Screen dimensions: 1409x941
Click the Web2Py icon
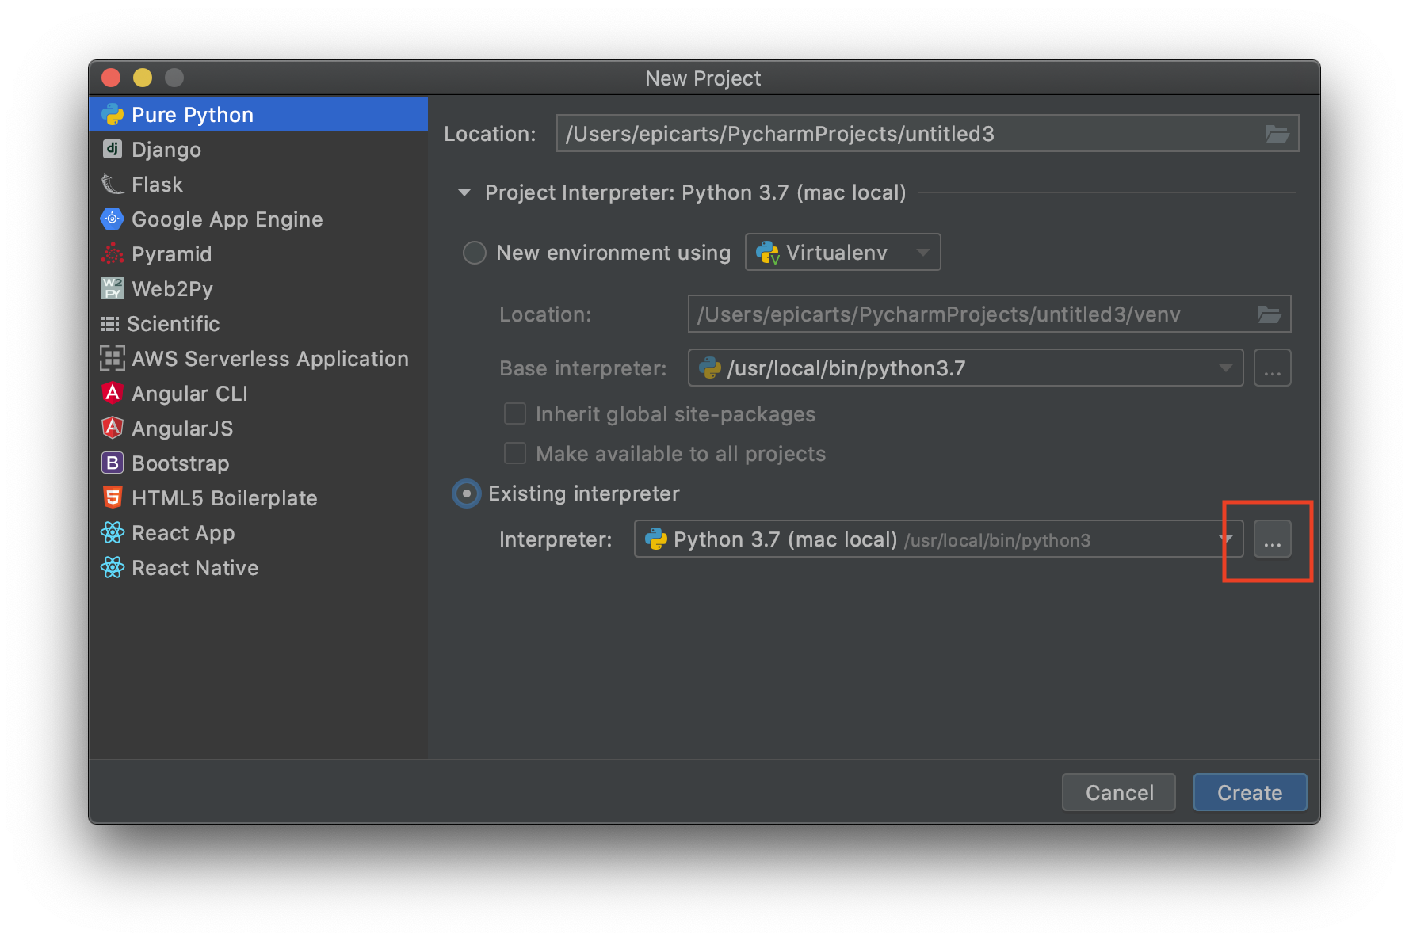tap(113, 288)
